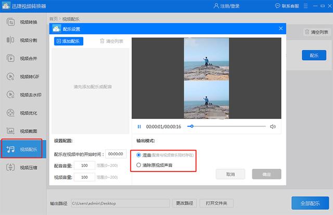Click the 视频截图 sidebar icon
This screenshot has width=333, height=215.
10,131
